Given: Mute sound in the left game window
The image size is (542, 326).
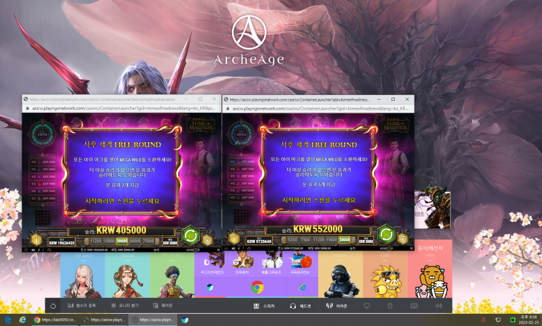Looking at the screenshot, I should (x=33, y=249).
